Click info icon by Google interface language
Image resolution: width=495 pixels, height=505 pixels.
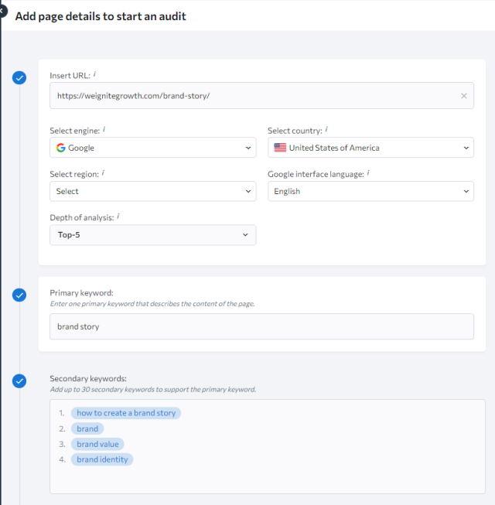[368, 174]
